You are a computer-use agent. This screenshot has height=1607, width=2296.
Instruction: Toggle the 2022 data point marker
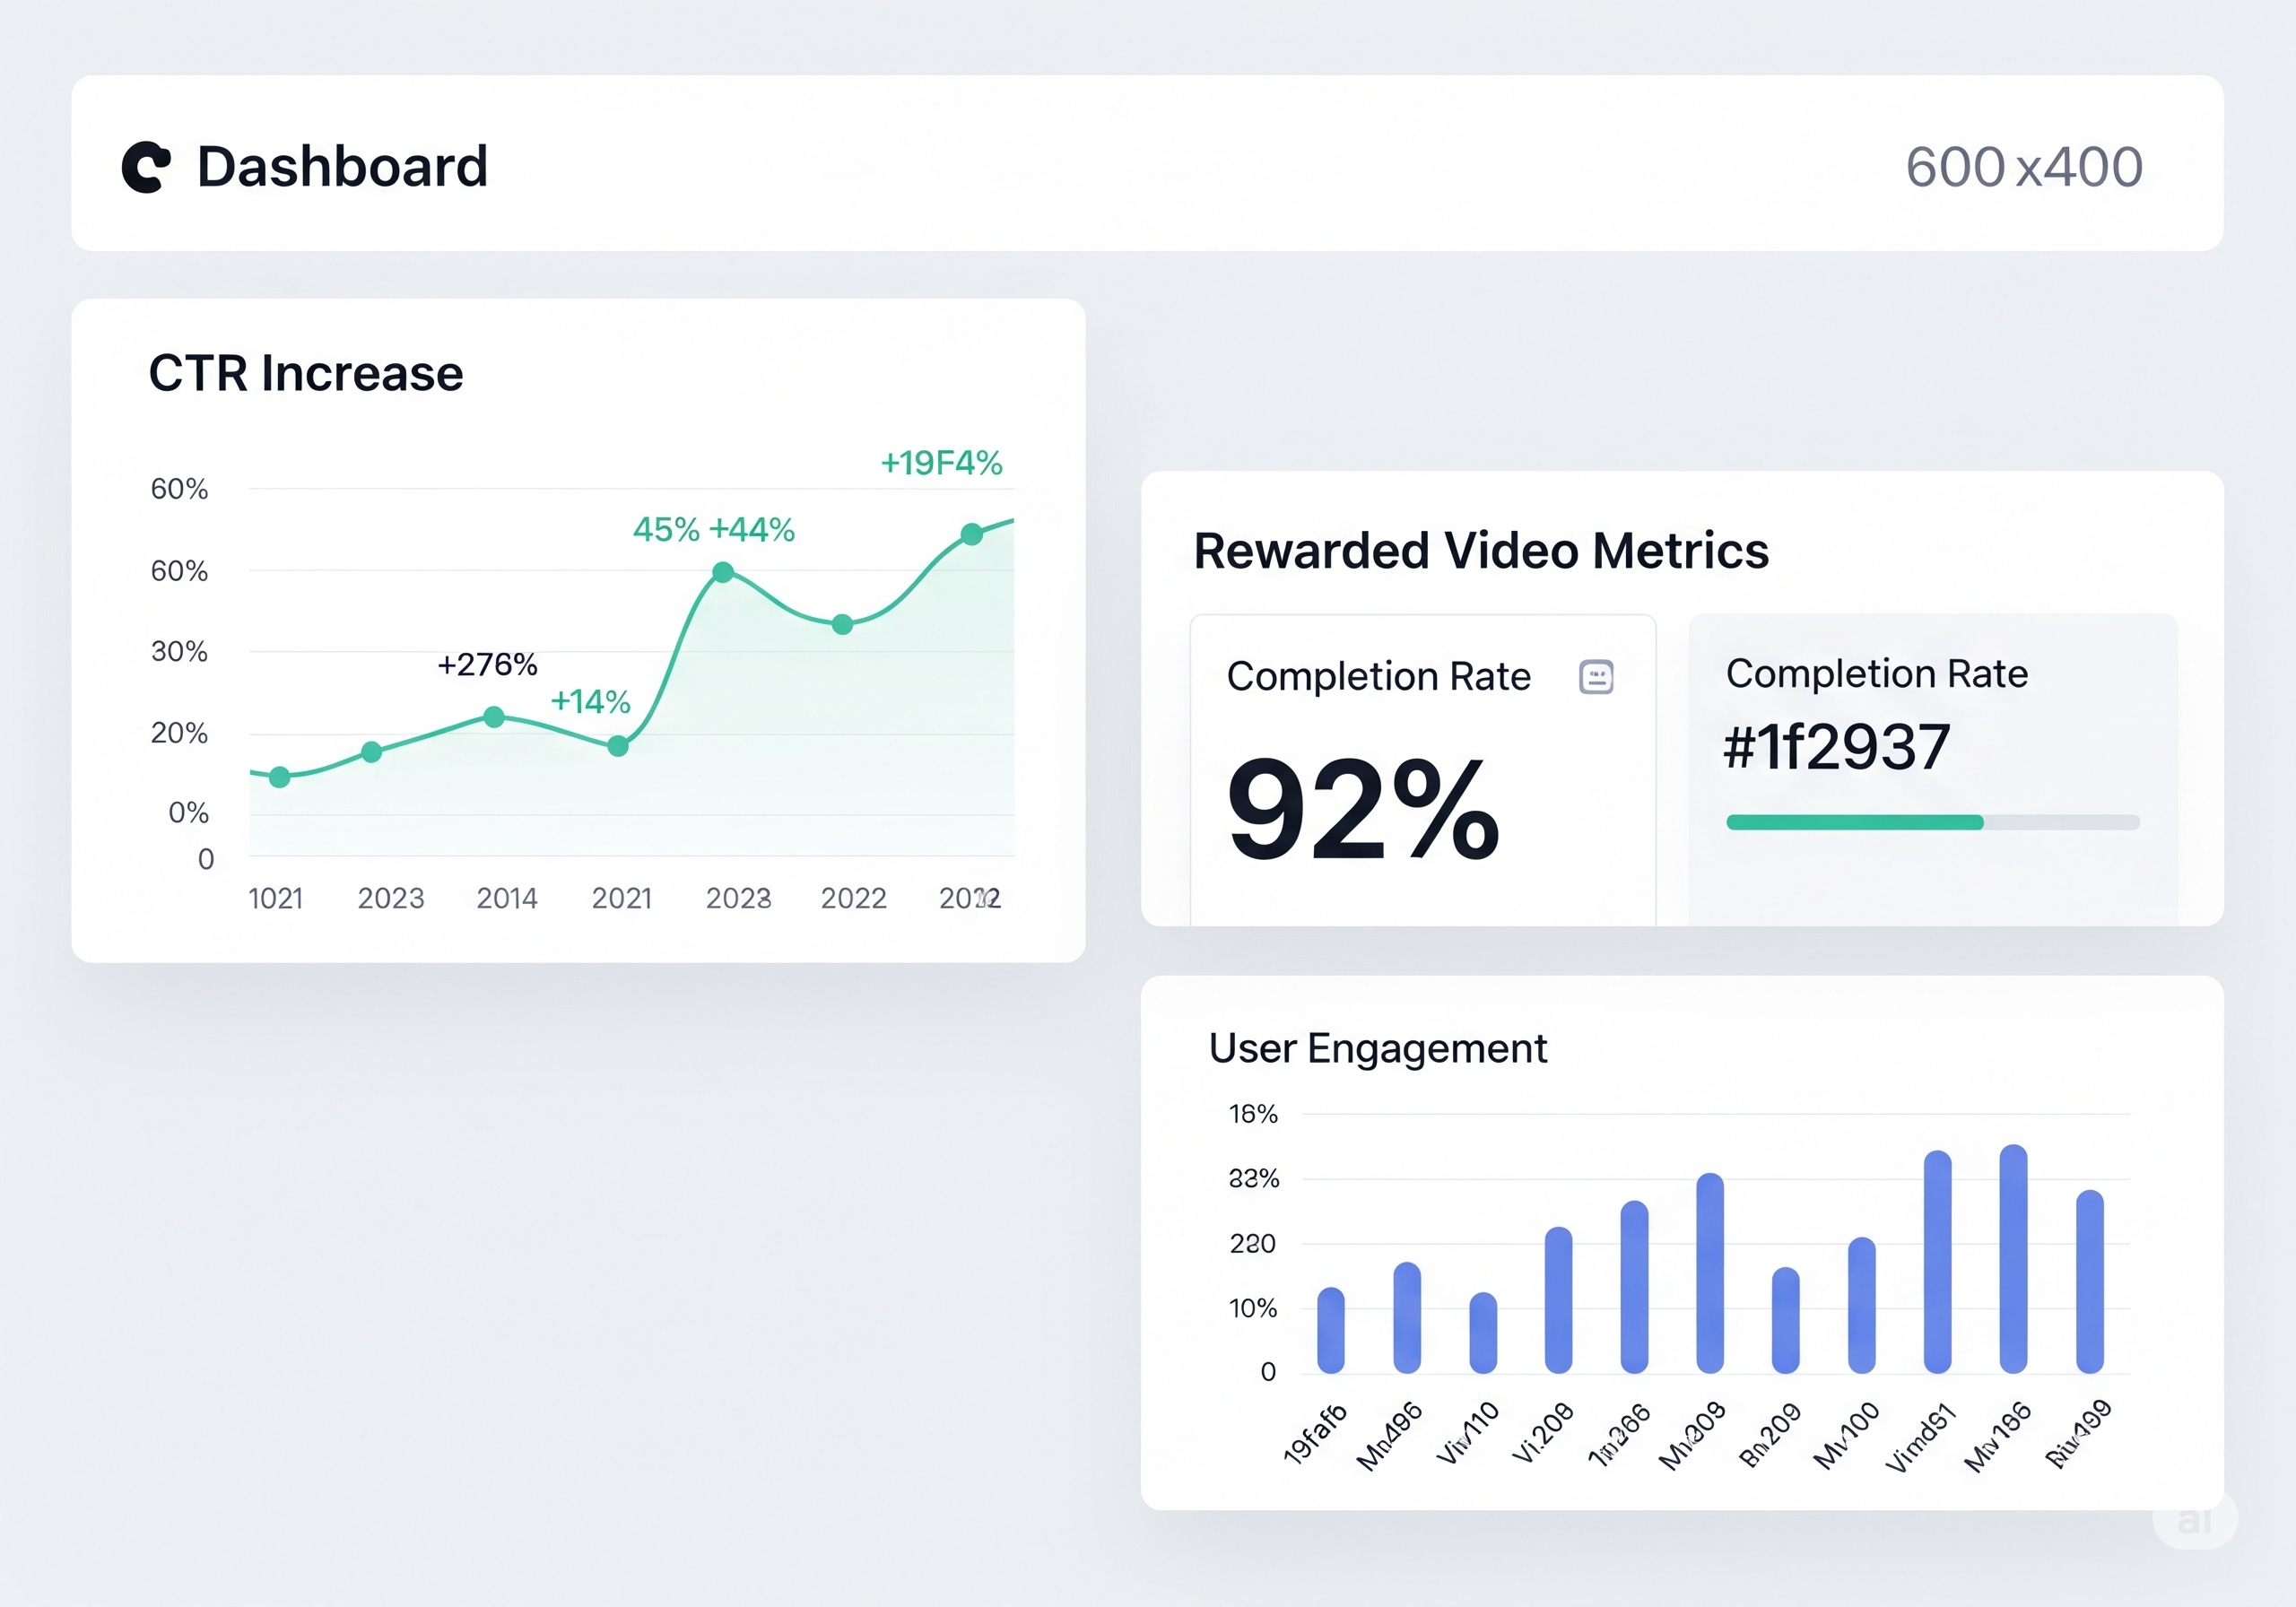841,623
